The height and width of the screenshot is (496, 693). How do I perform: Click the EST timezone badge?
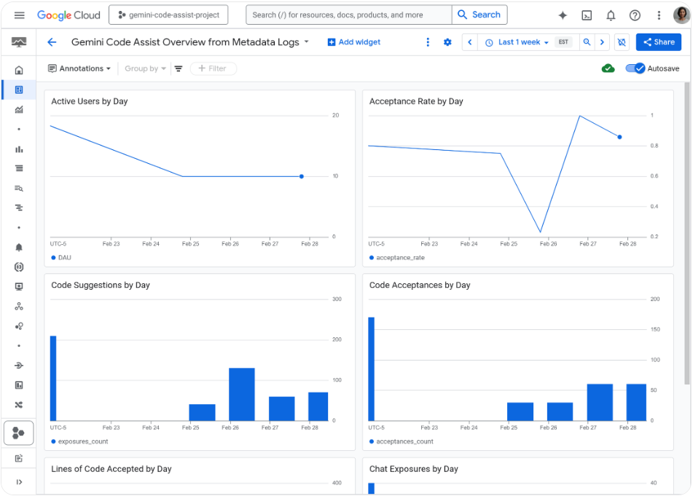(x=563, y=42)
